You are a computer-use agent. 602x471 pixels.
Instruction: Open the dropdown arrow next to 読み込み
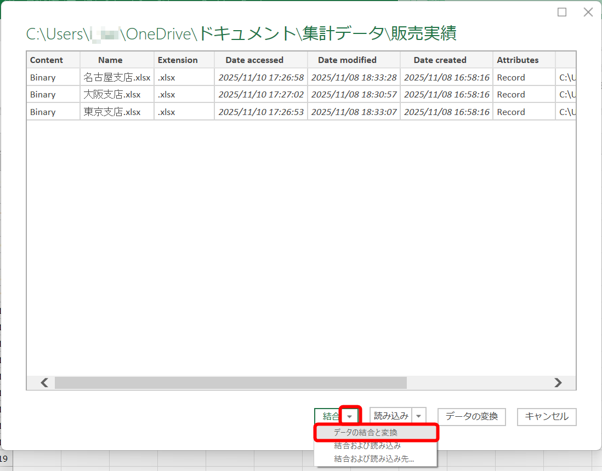point(418,416)
